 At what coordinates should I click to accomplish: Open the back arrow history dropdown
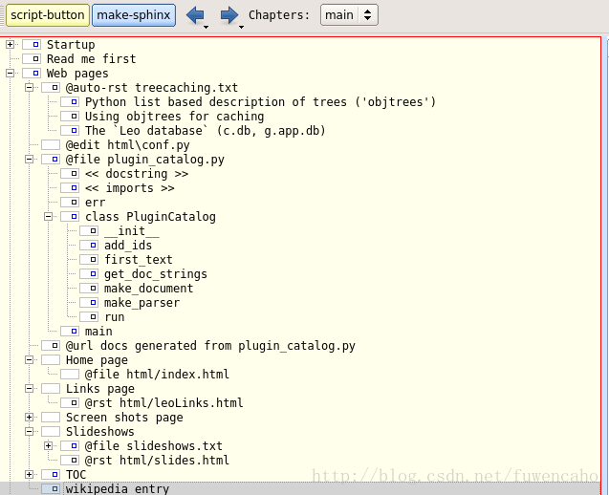[x=207, y=27]
